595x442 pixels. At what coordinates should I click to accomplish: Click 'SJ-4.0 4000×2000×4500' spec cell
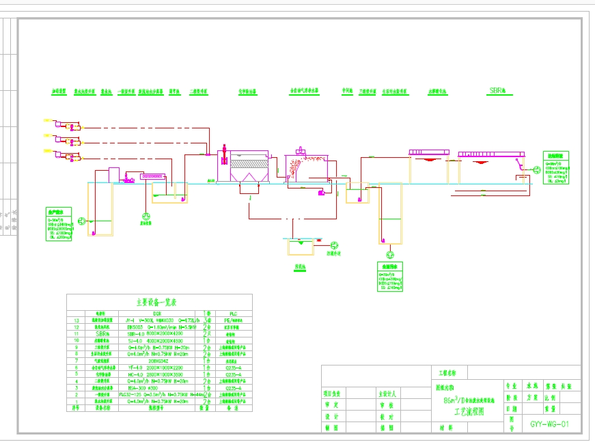click(x=155, y=341)
